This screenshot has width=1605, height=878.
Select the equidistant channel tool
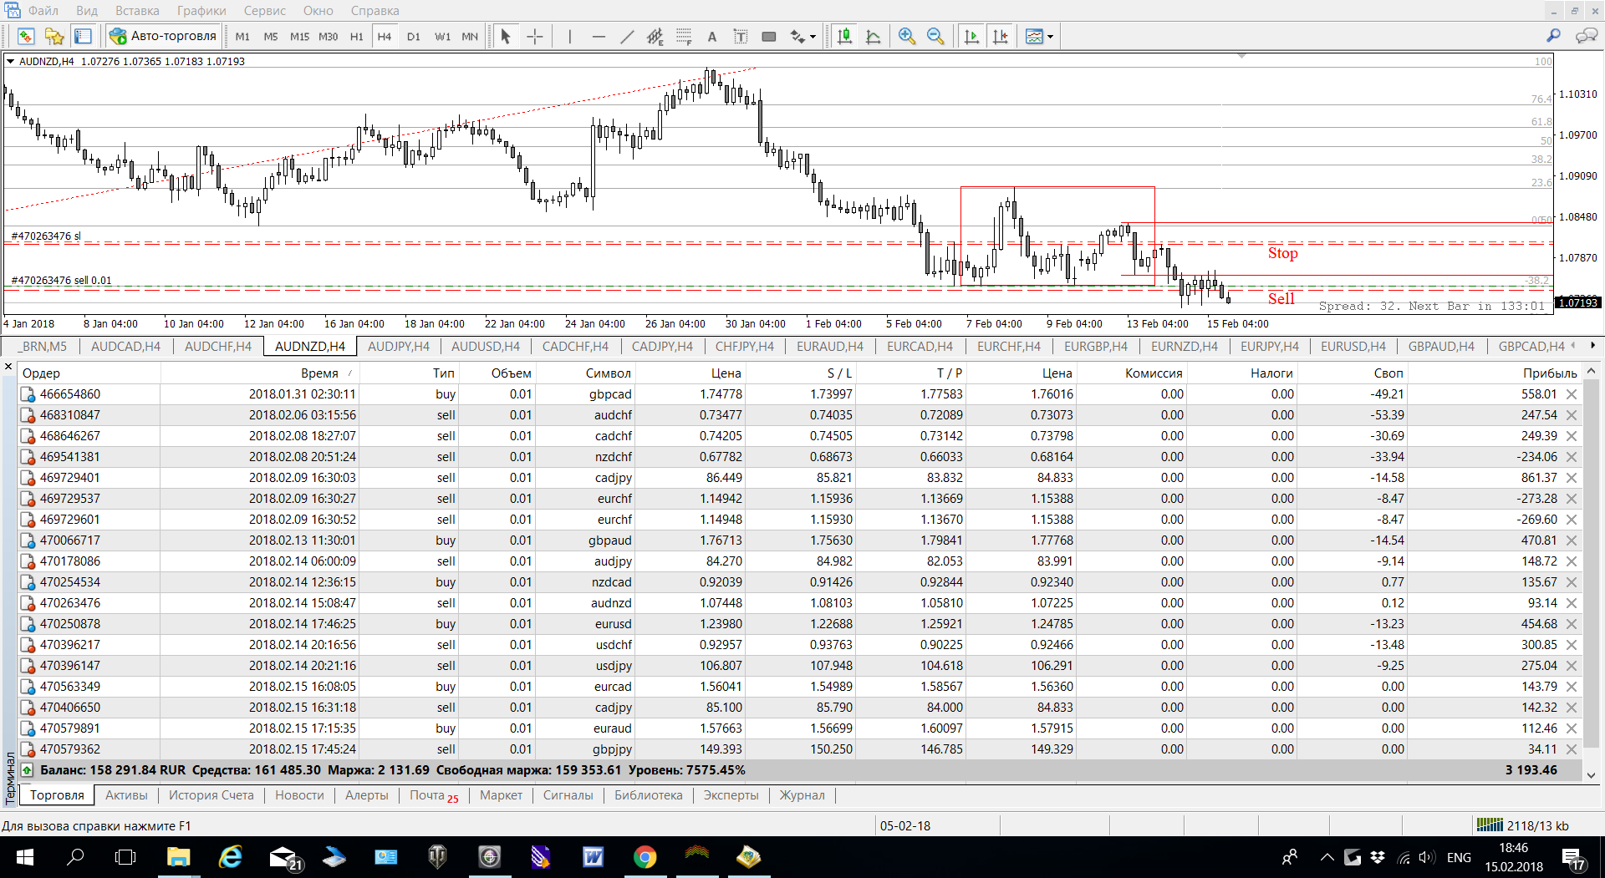point(655,36)
